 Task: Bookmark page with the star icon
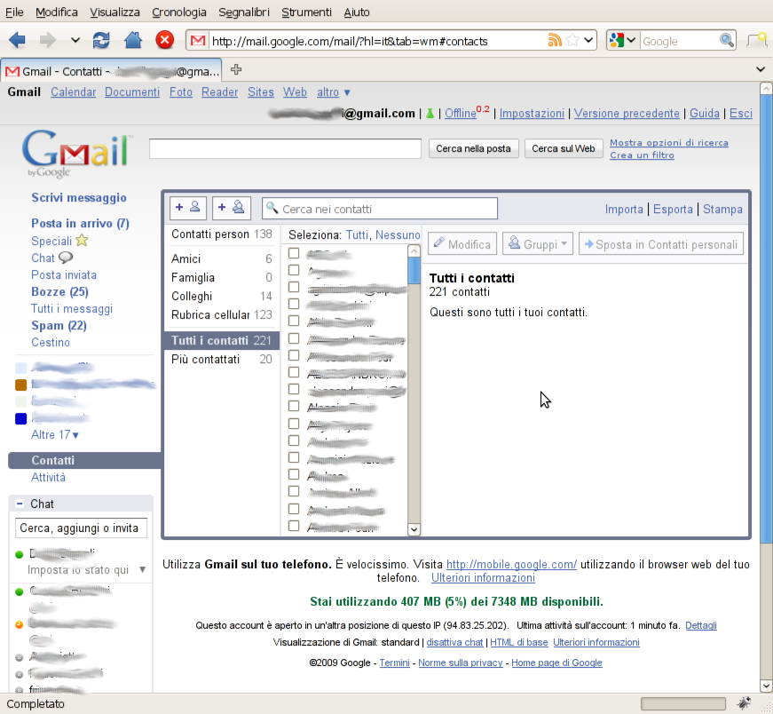572,40
